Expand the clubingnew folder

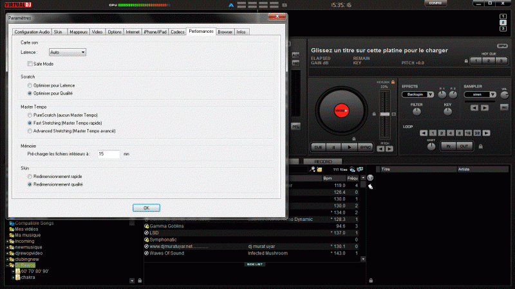tap(7, 259)
